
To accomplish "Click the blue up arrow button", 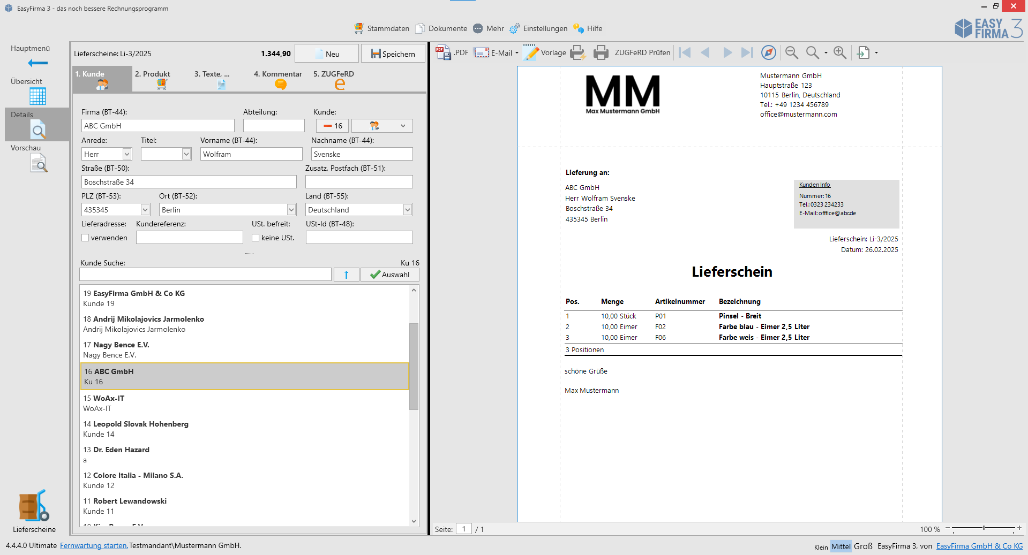I will click(347, 275).
